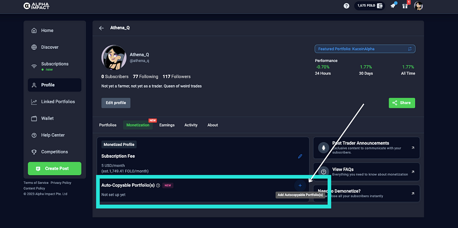Screen dimensions: 458x228
Task: Click the swap icon in Featured Portfolio
Action: (x=410, y=49)
